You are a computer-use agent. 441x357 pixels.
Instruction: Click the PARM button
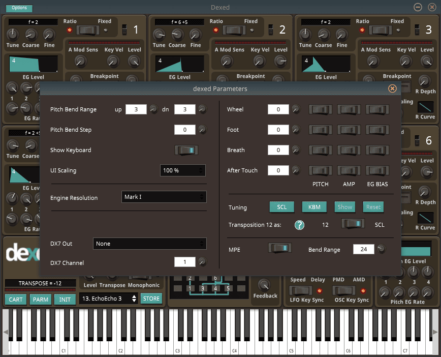click(x=41, y=300)
